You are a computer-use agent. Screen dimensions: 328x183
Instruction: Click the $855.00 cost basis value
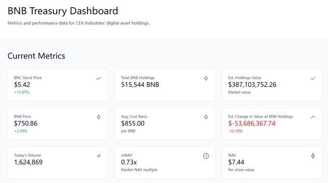click(133, 123)
